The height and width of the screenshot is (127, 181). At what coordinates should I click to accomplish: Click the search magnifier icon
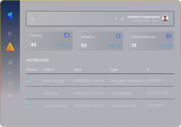coord(33,19)
